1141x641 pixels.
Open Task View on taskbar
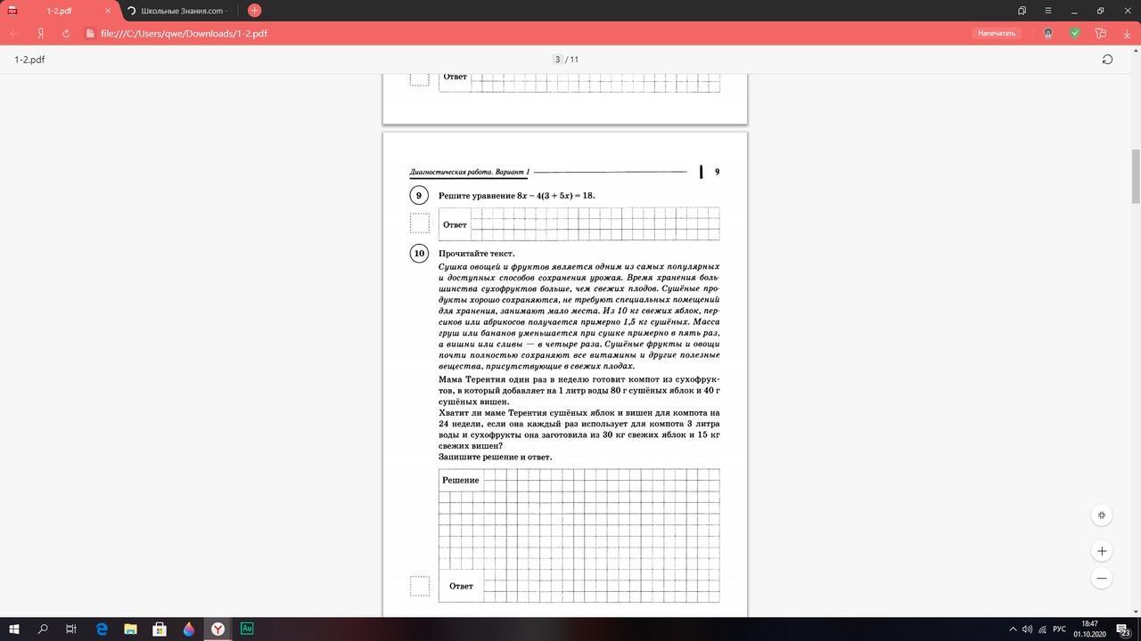(x=71, y=629)
